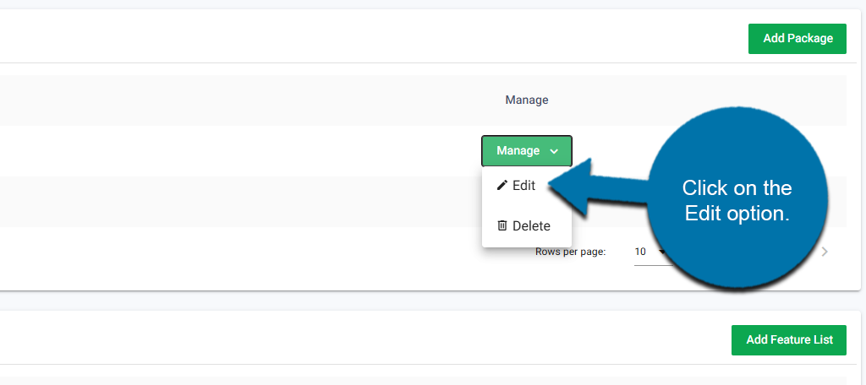Click the chevron inside the Manage button
This screenshot has height=385, width=866.
(x=554, y=151)
